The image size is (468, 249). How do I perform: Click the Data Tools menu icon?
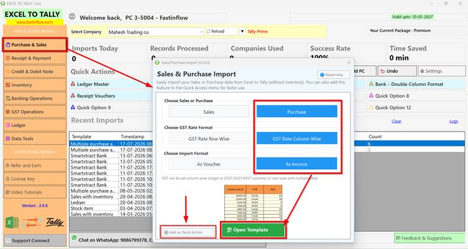pyautogui.click(x=7, y=139)
